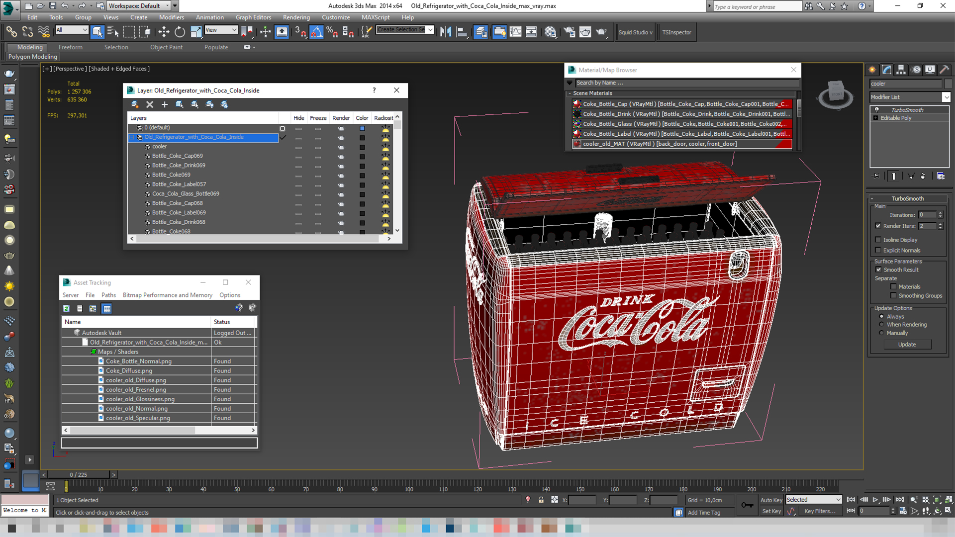Open the Curve Editor icon
The width and height of the screenshot is (955, 537).
pos(515,32)
